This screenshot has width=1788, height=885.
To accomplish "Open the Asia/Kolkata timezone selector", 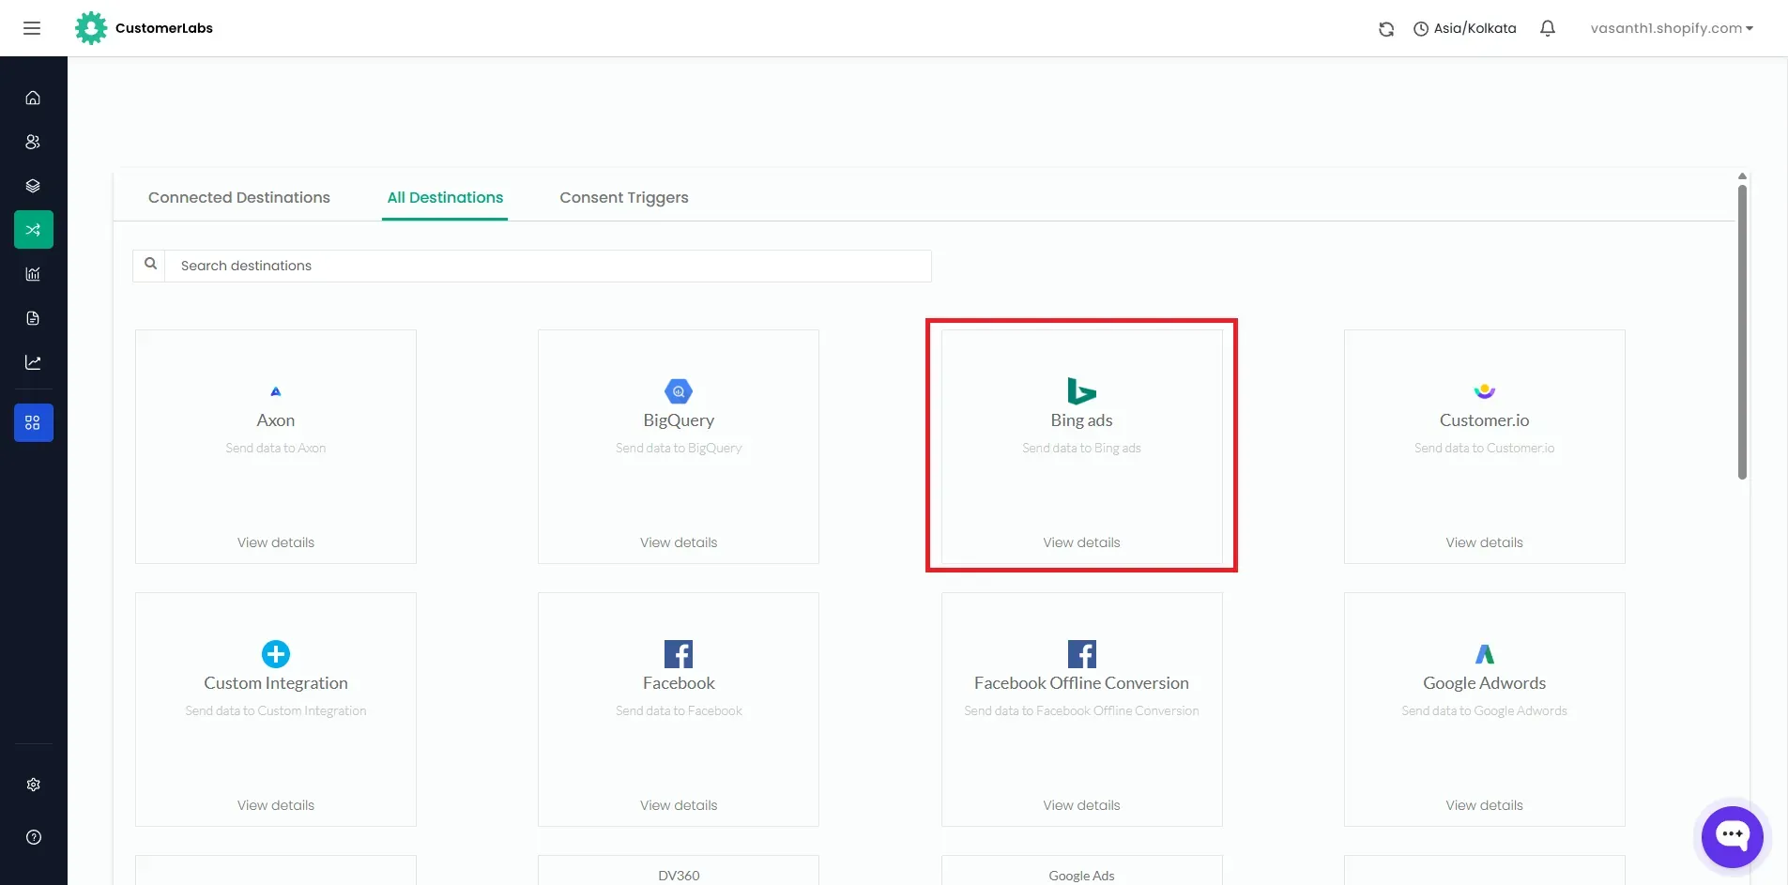I will [x=1465, y=28].
